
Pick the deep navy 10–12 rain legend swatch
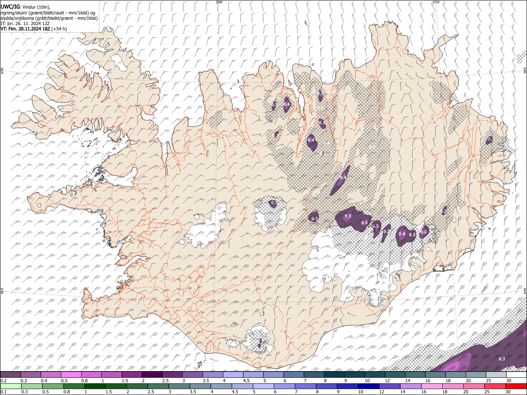coord(369,386)
